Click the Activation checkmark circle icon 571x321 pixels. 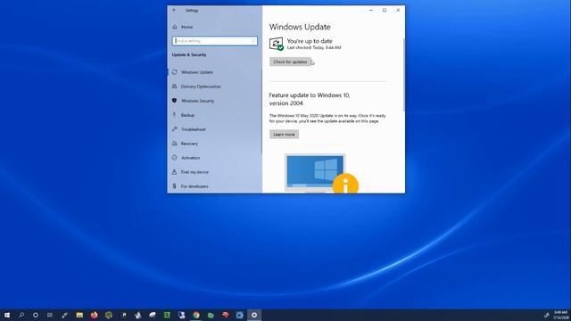coord(175,158)
